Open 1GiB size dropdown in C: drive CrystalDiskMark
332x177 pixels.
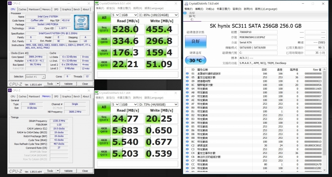coord(129,15)
